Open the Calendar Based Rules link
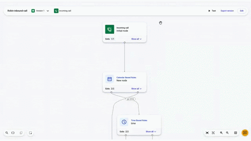Image resolution: width=251 pixels, height=141 pixels. click(x=126, y=78)
